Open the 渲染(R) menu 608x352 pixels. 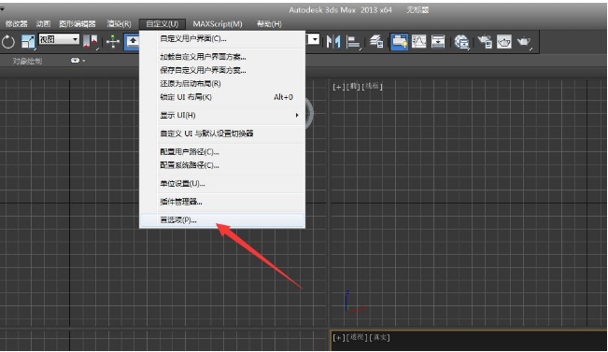pos(119,23)
